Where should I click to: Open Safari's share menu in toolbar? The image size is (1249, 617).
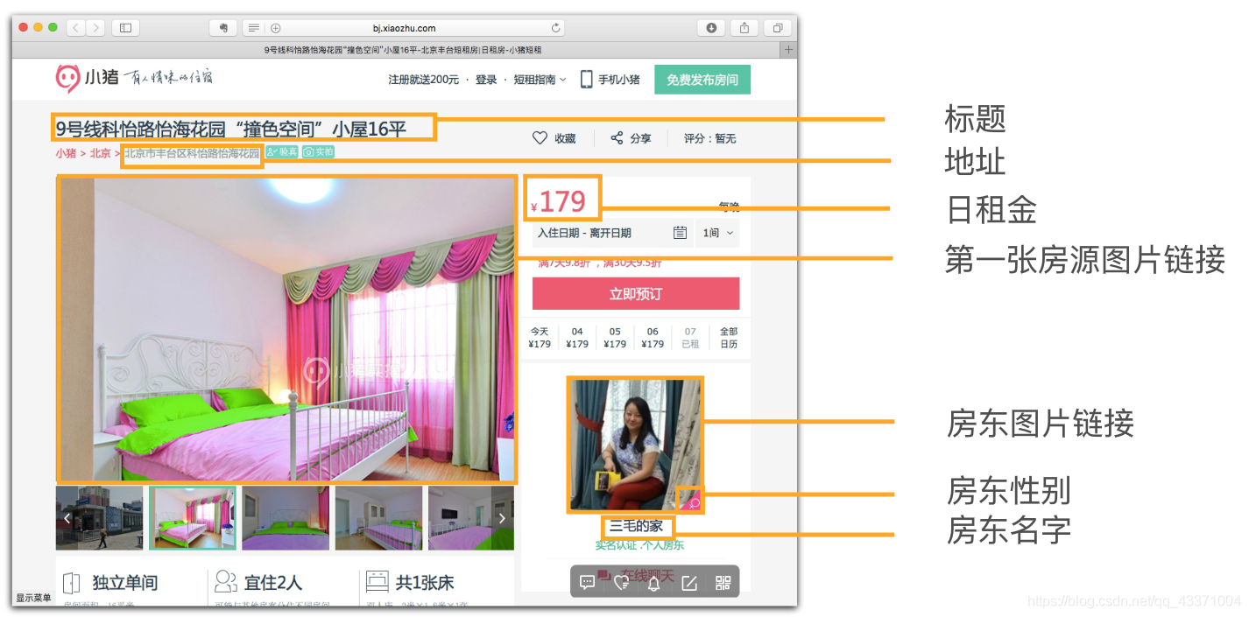coord(744,28)
